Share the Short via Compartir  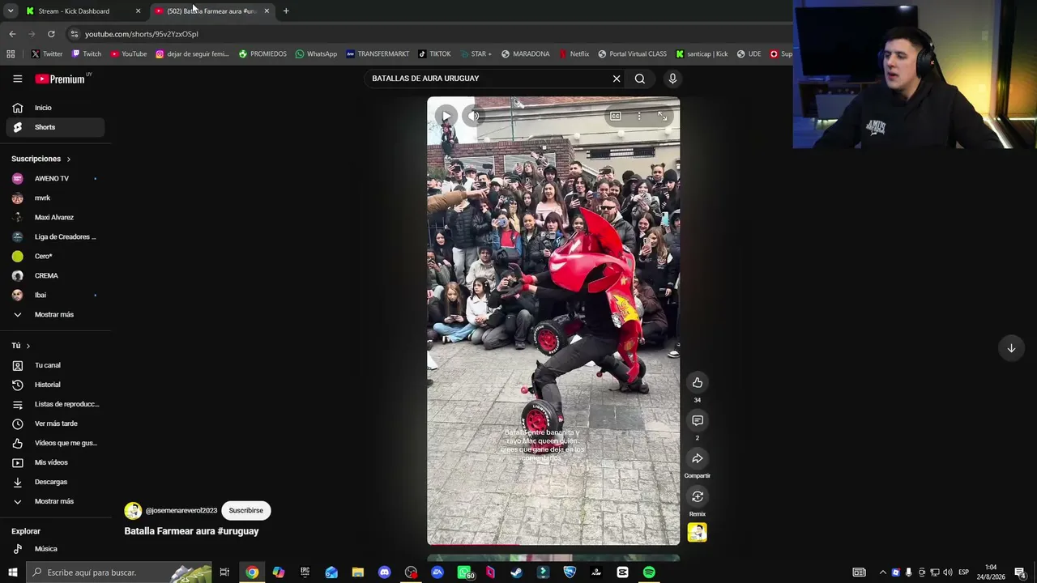pyautogui.click(x=698, y=458)
